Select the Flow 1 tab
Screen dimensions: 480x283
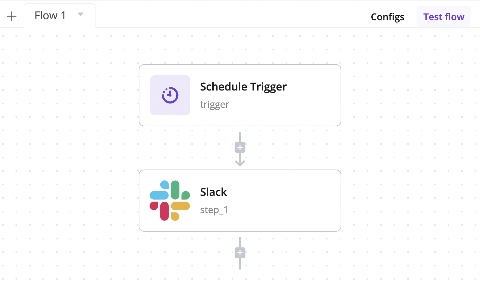coord(50,16)
